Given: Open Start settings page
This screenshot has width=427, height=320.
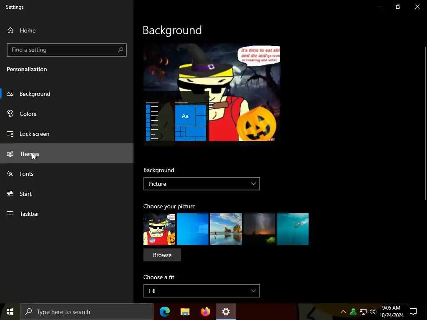Looking at the screenshot, I should [x=67, y=193].
